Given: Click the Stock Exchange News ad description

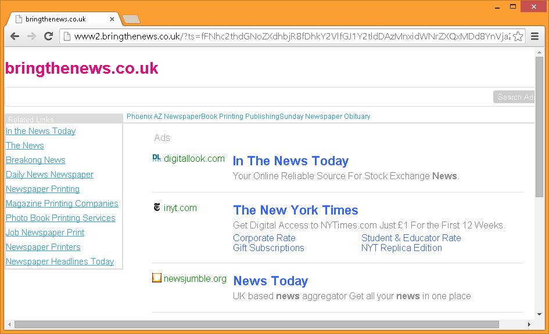Looking at the screenshot, I should [346, 176].
